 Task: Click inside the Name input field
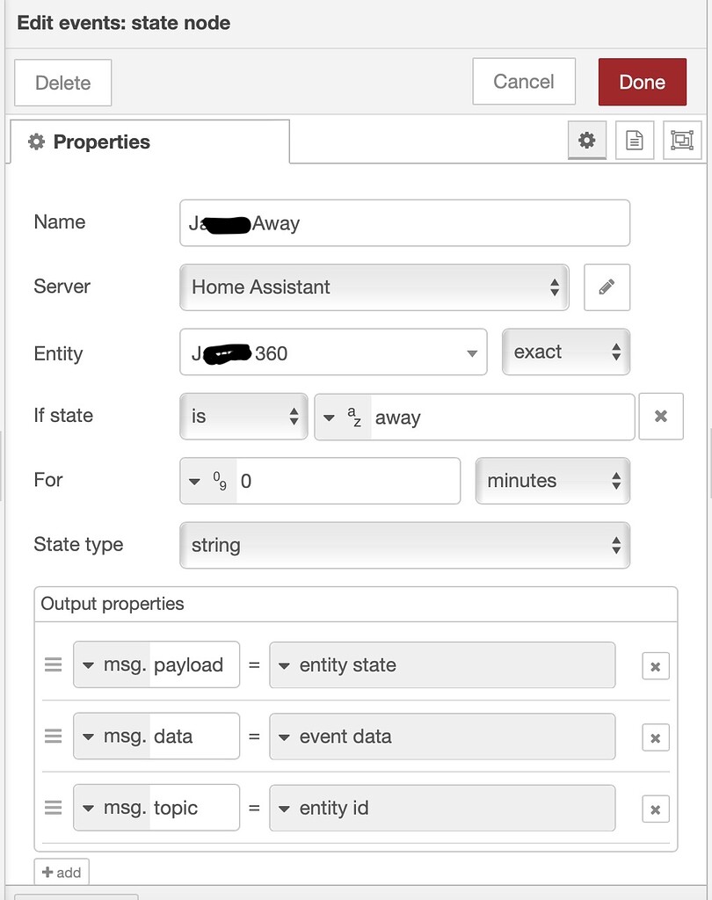click(404, 222)
